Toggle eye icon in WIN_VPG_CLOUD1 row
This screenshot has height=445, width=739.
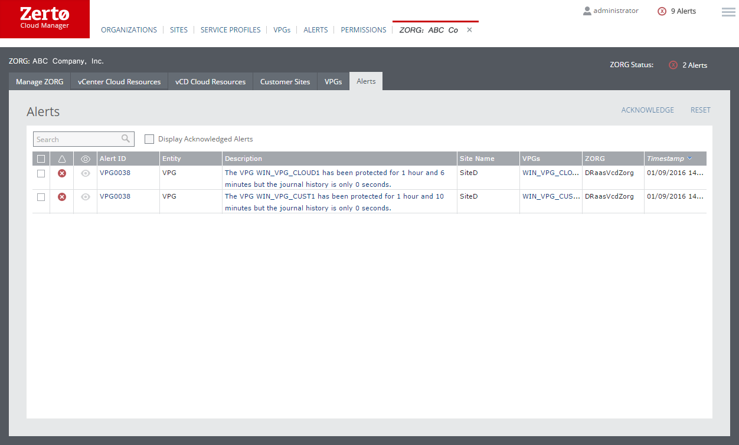coord(86,173)
